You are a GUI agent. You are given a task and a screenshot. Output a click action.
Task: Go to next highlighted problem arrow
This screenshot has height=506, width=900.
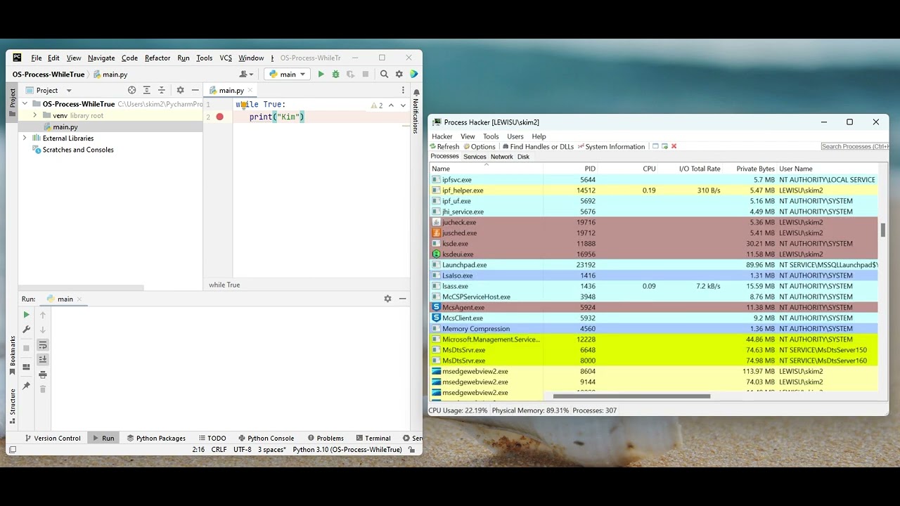click(403, 105)
